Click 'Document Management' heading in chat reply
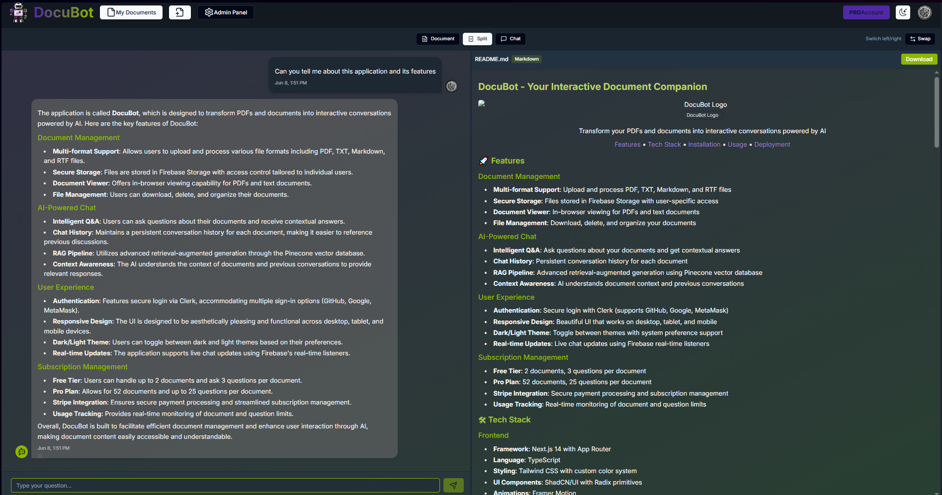 79,138
